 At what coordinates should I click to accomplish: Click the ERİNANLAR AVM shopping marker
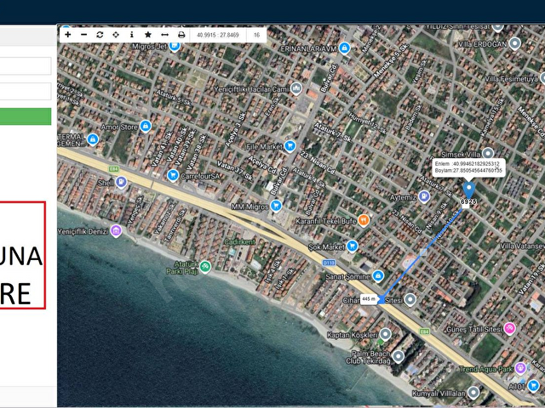pyautogui.click(x=344, y=48)
